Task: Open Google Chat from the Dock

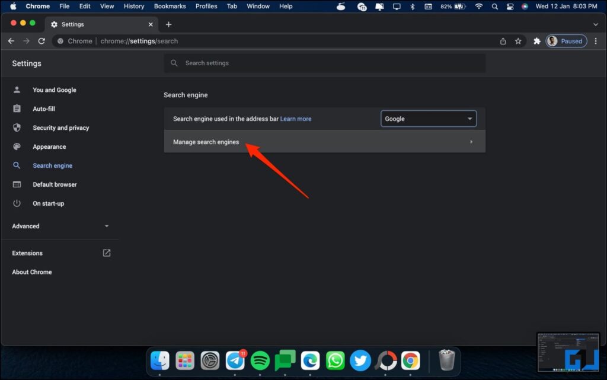Action: click(x=285, y=360)
